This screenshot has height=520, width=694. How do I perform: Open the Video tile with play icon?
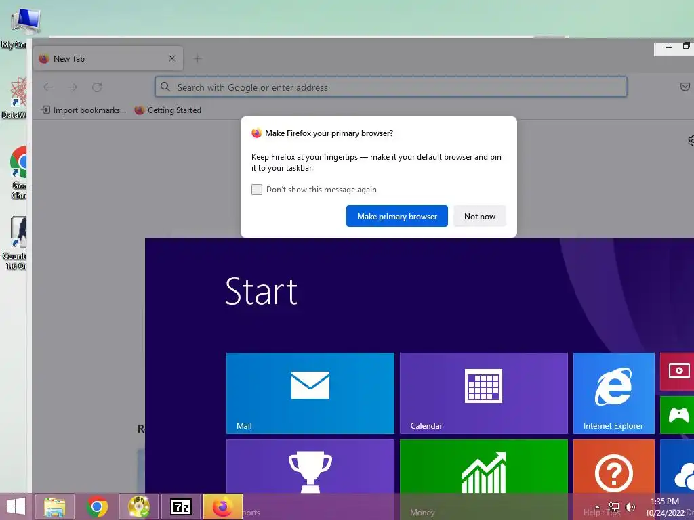[677, 372]
